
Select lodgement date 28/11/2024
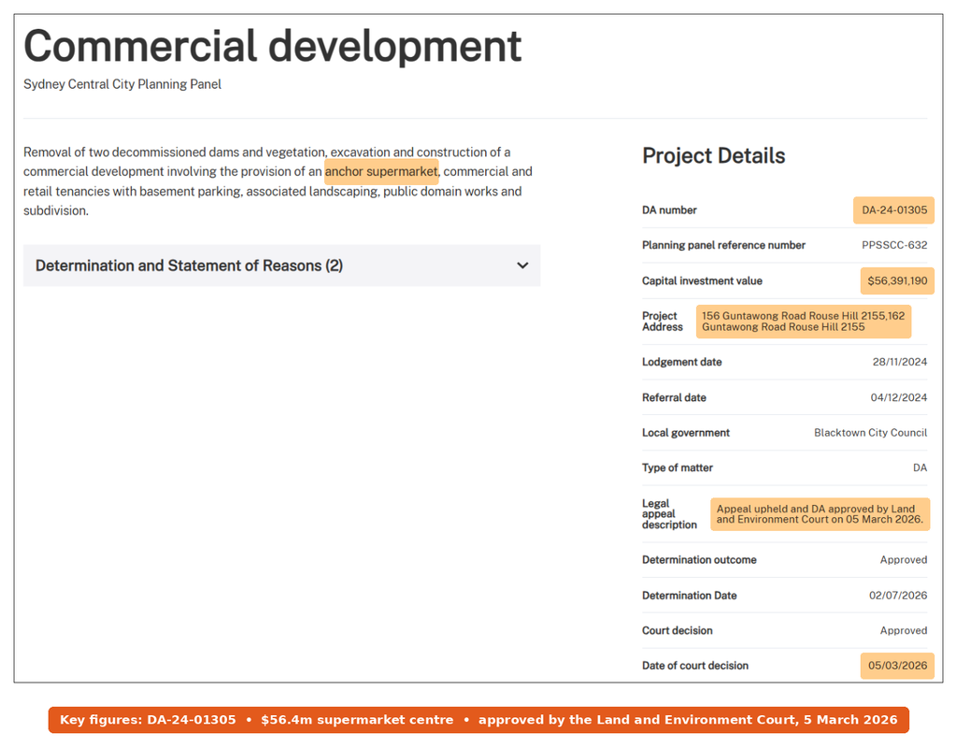[x=900, y=362]
